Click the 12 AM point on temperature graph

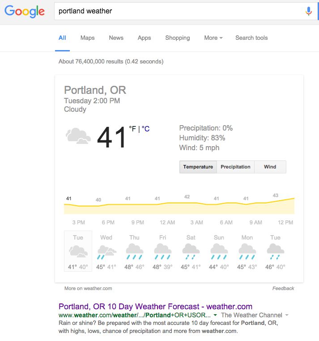(x=167, y=203)
